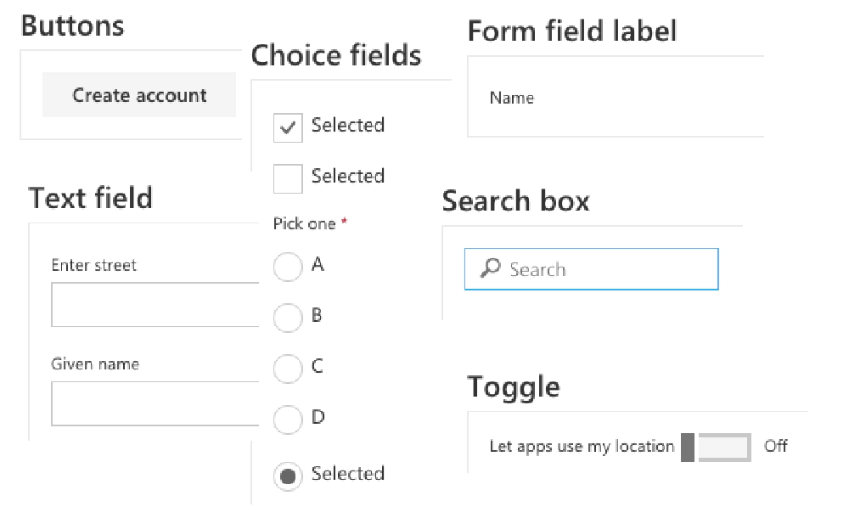Click the Form field label heading
The width and height of the screenshot is (849, 507).
pyautogui.click(x=571, y=31)
